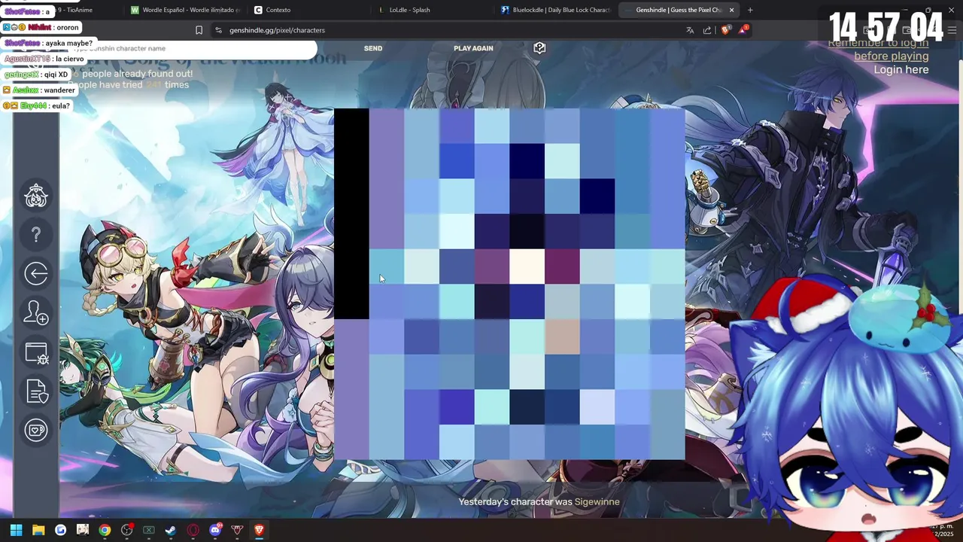This screenshot has width=963, height=542.
Task: Open Google Chrome from the taskbar
Action: (105, 530)
